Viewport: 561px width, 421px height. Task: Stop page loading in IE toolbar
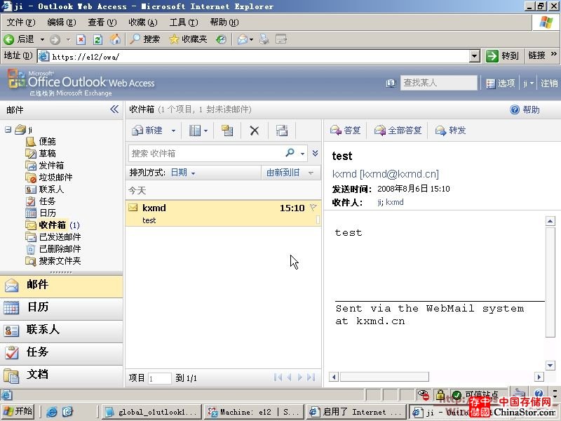81,39
